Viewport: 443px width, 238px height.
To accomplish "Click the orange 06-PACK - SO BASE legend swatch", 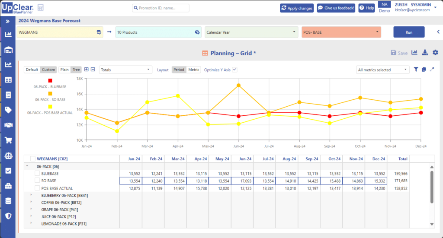I will [x=50, y=94].
